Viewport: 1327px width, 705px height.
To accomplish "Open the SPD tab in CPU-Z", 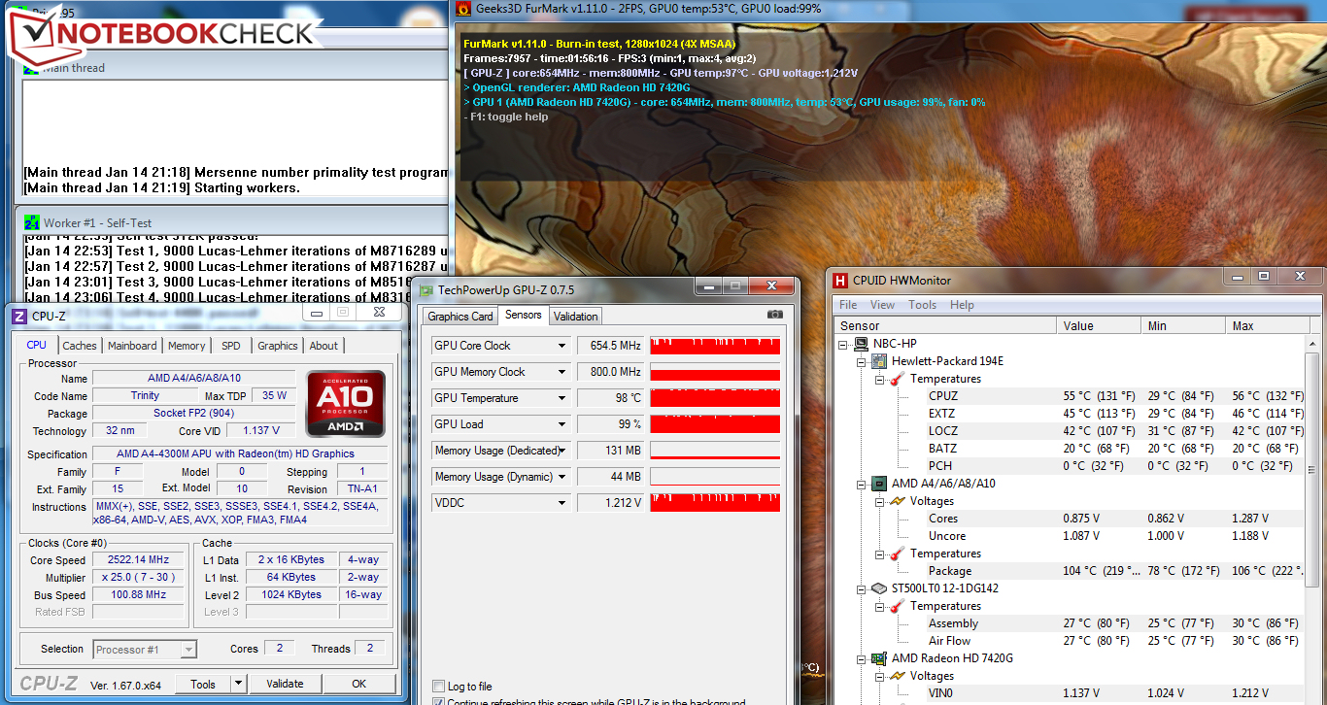I will point(231,346).
